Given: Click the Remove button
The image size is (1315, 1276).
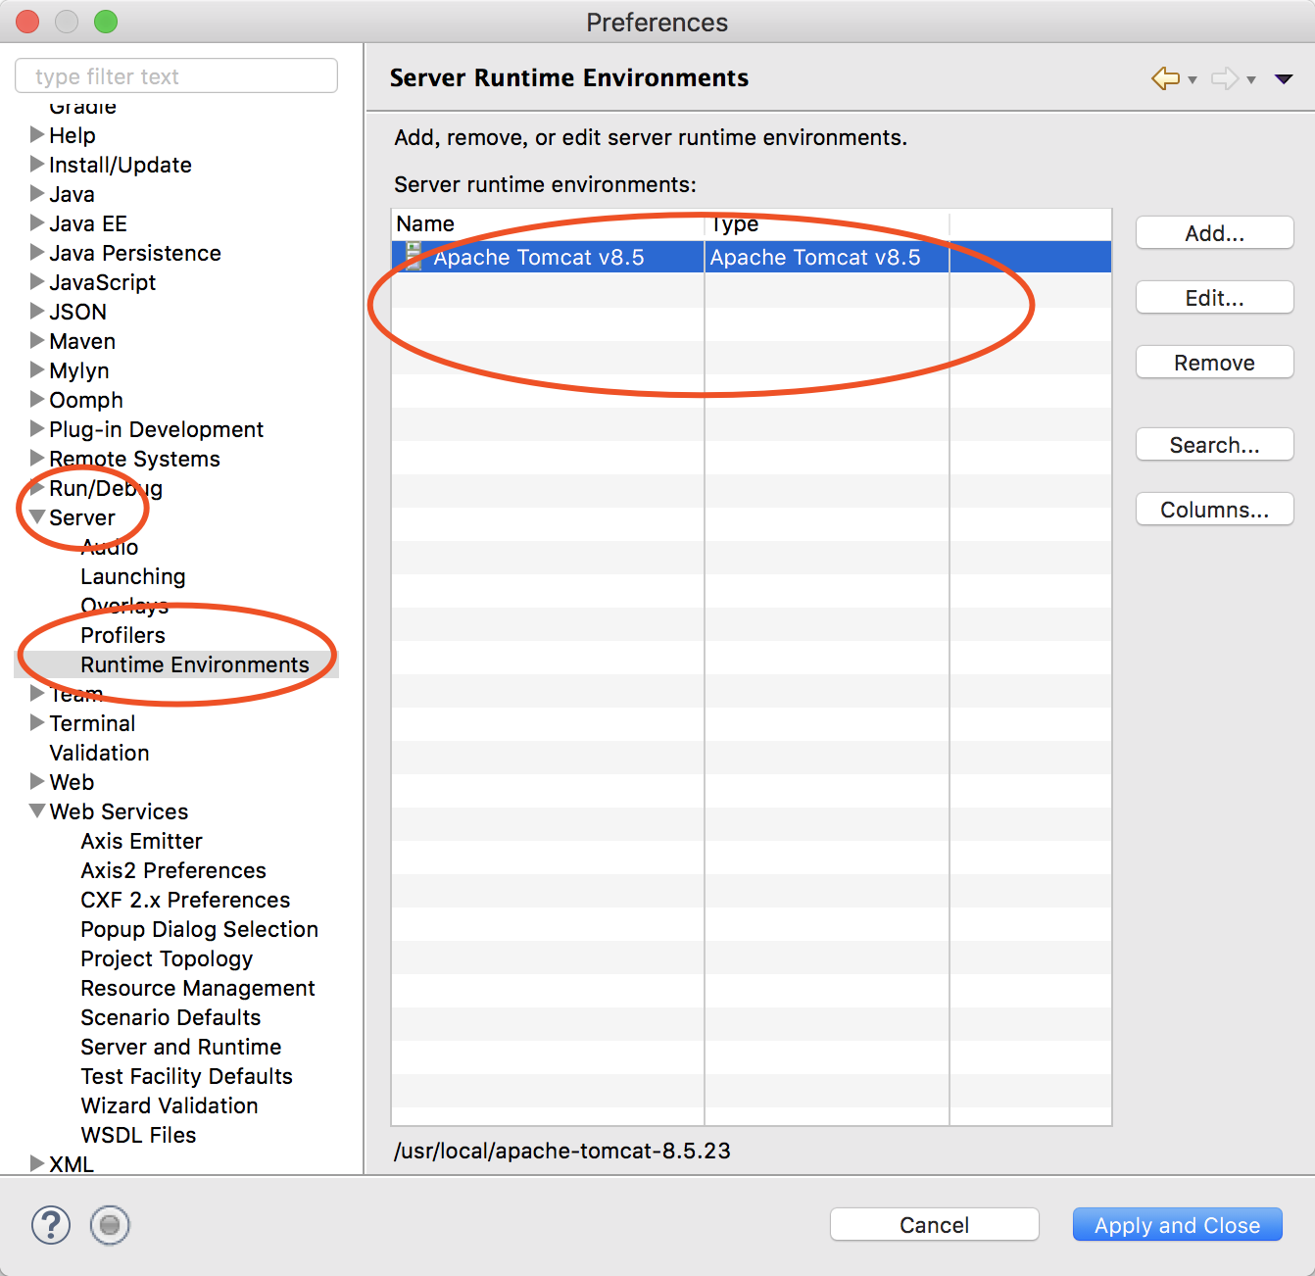Looking at the screenshot, I should pos(1215,363).
